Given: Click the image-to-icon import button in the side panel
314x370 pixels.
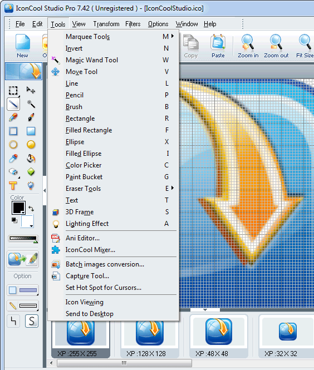Looking at the screenshot, I should (x=23, y=259).
